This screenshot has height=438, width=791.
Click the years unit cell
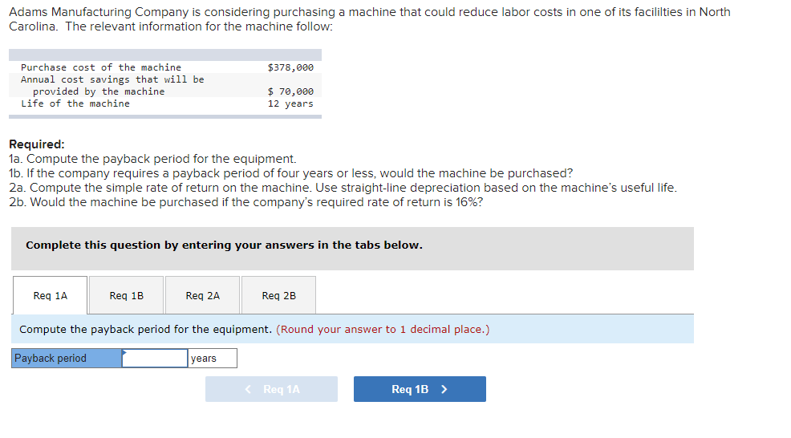213,359
